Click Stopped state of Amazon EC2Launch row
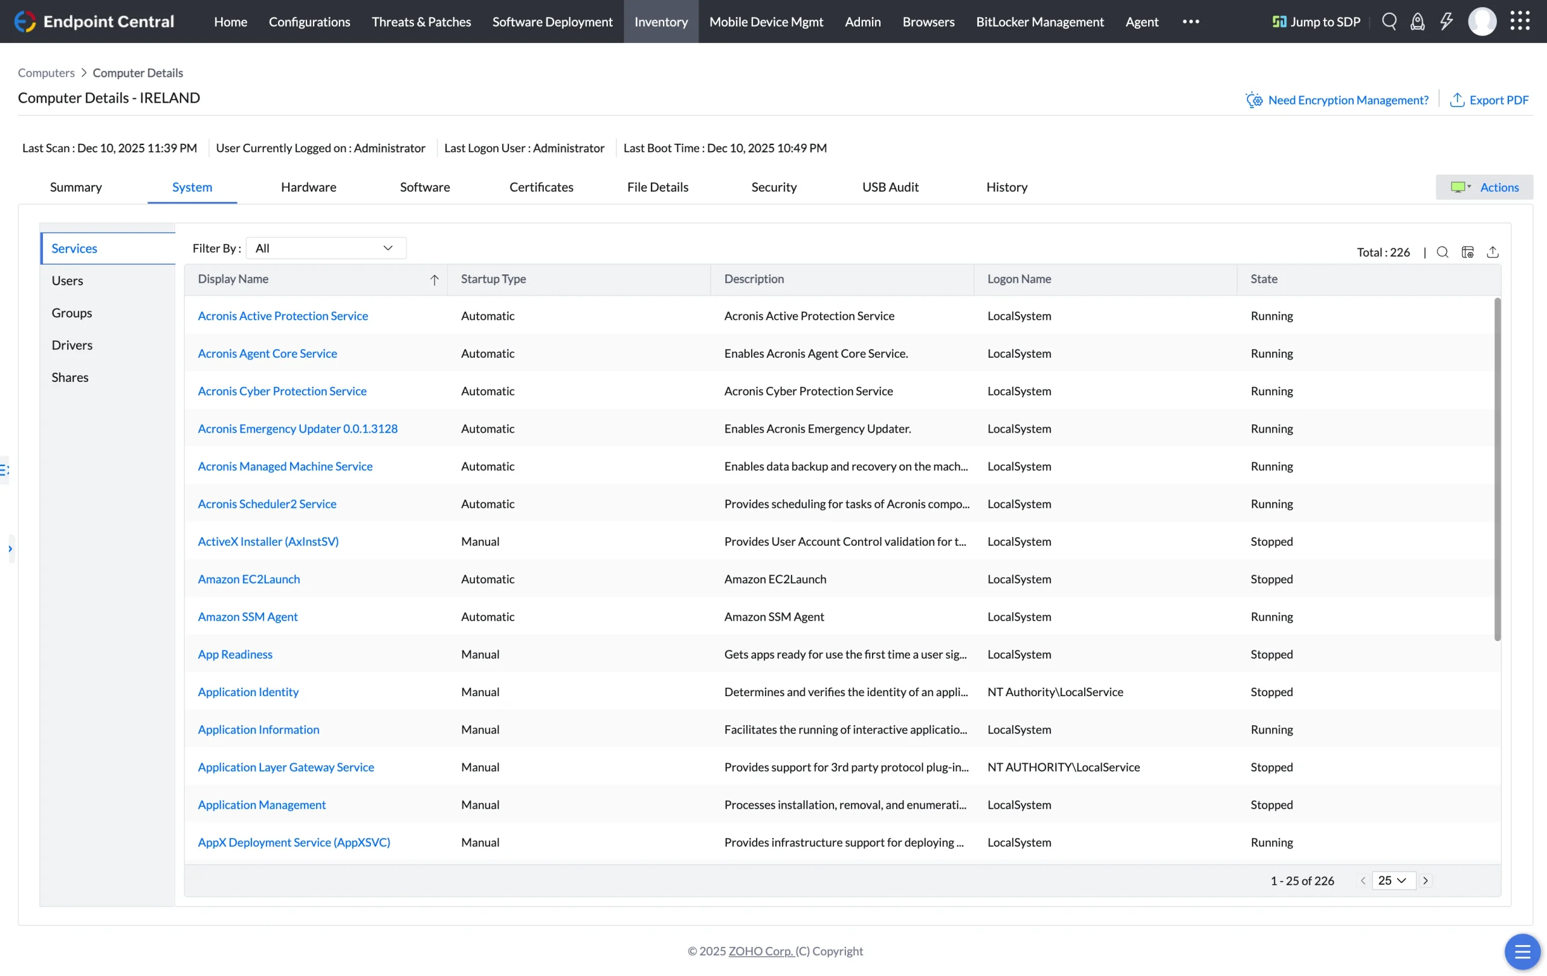1547x976 pixels. 1271,579
